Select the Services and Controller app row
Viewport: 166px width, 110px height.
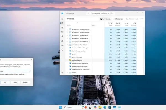point(102,48)
